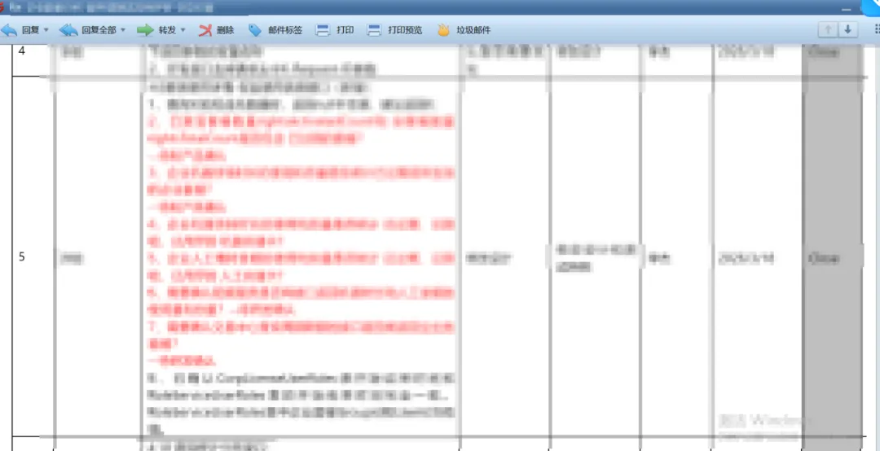Go to next mail with down arrow
The width and height of the screenshot is (880, 451).
848,30
